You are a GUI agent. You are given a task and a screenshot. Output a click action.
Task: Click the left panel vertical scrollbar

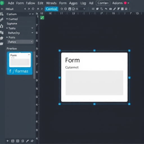pyautogui.click(x=34, y=65)
